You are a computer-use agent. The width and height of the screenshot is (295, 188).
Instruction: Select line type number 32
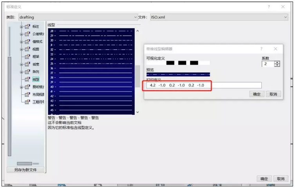(x=91, y=50)
